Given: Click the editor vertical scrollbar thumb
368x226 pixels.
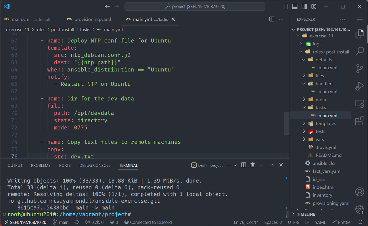Looking at the screenshot, I should pos(287,123).
